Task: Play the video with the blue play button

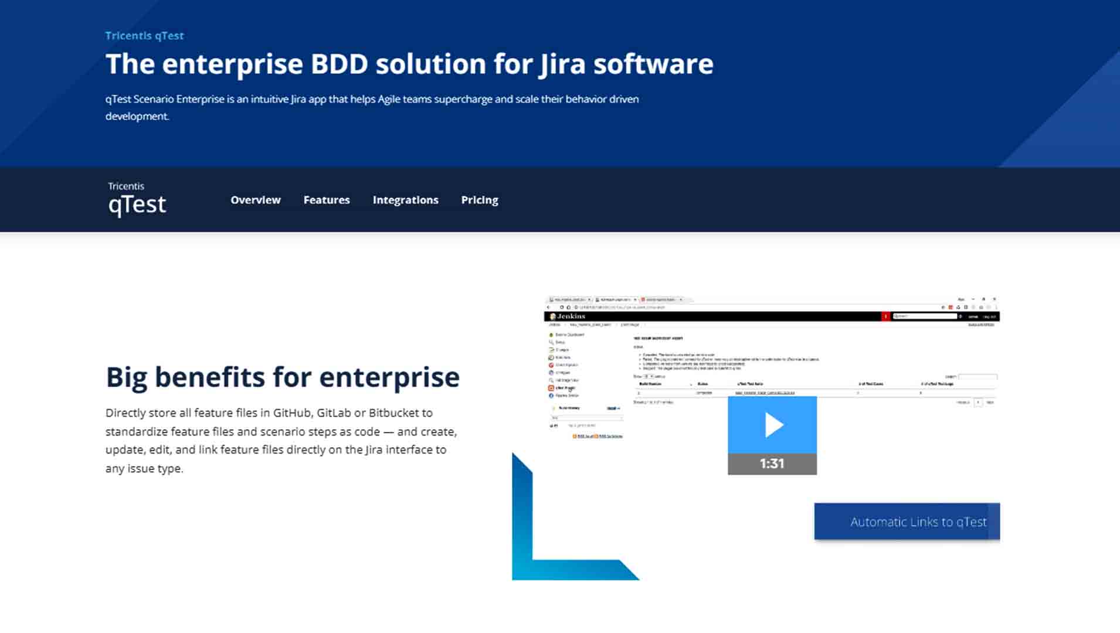Action: (772, 425)
